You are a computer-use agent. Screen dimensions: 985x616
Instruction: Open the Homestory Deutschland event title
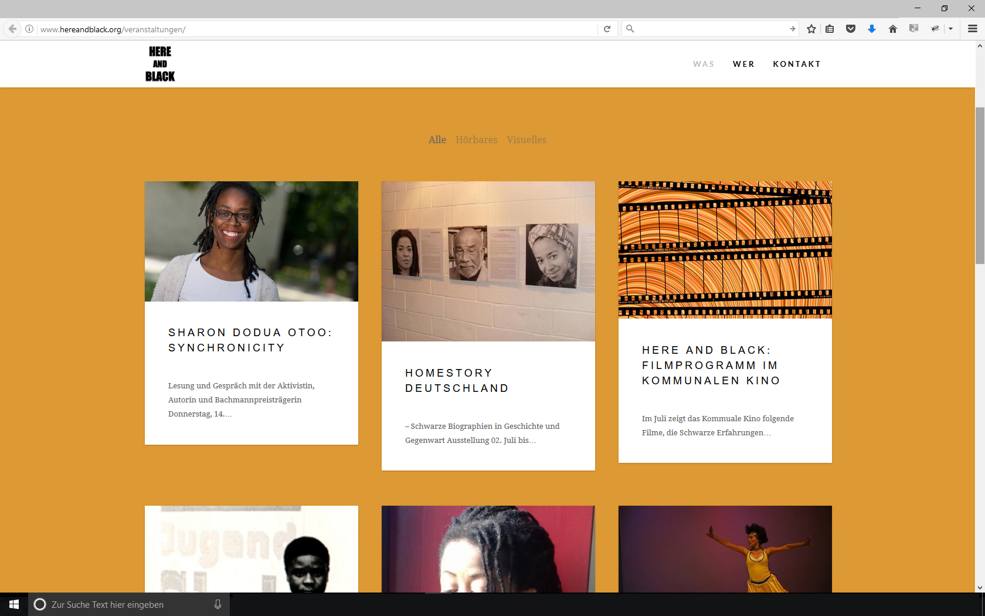[457, 381]
